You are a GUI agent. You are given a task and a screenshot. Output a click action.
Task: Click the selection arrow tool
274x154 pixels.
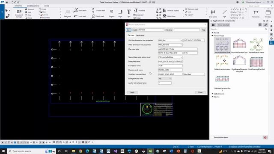click(x=6, y=10)
